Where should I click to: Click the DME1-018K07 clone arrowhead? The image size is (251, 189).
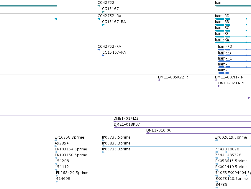click(115, 127)
